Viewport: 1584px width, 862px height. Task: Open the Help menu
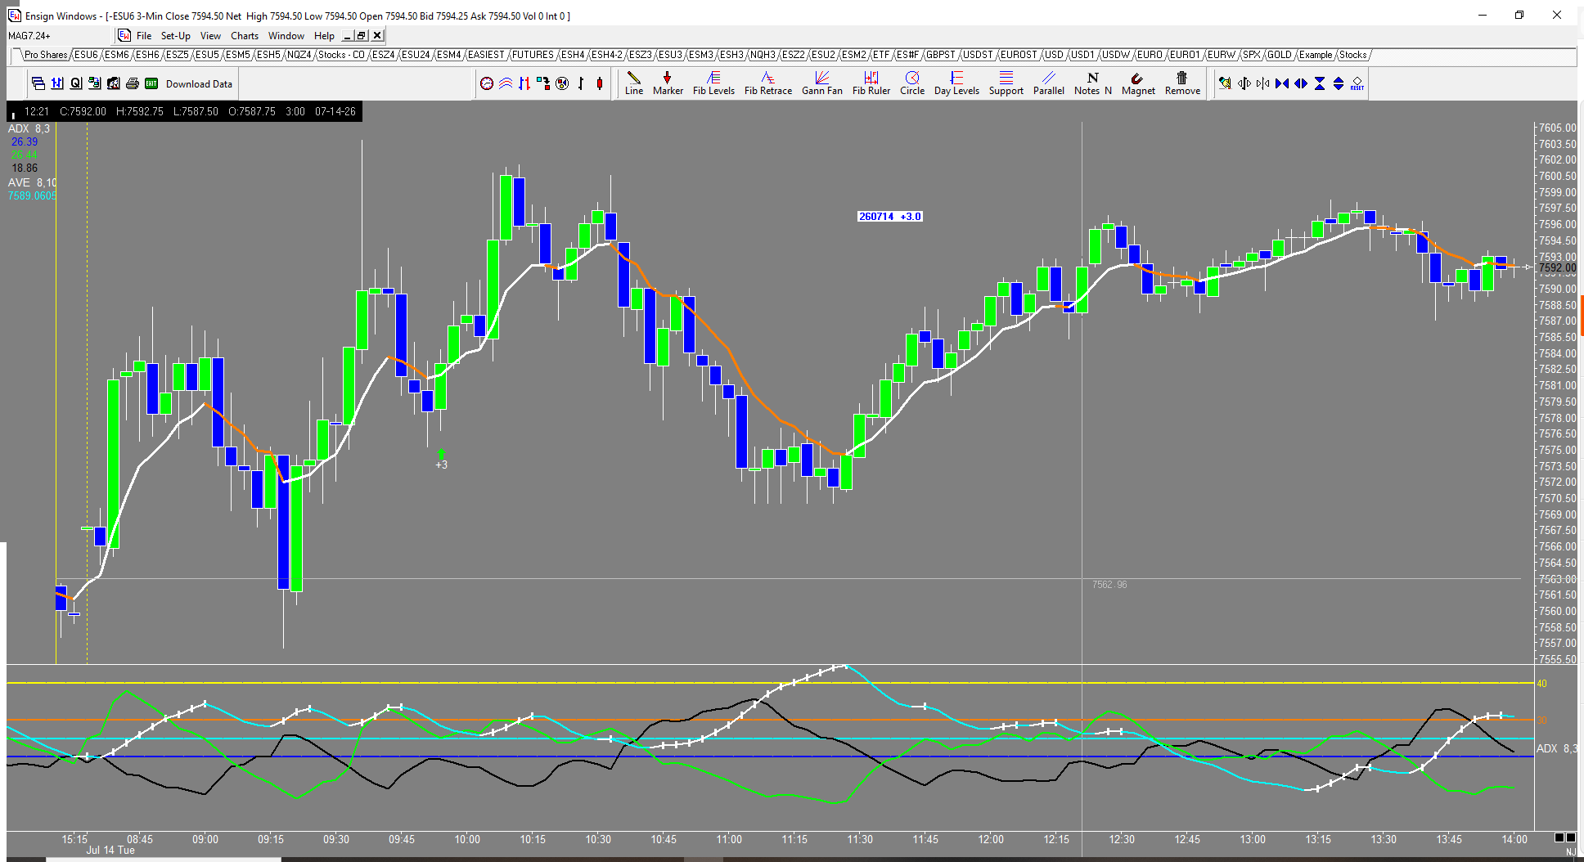pyautogui.click(x=324, y=36)
